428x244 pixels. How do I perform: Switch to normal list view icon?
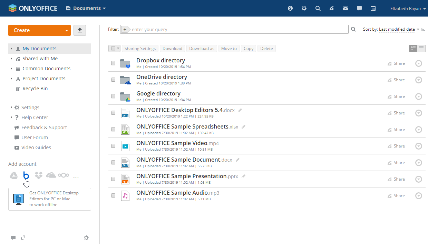pyautogui.click(x=413, y=49)
